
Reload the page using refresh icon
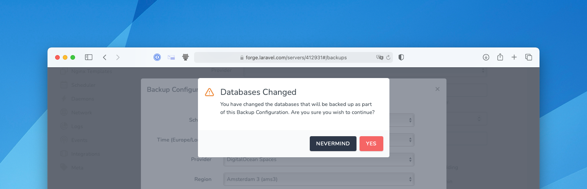(x=388, y=57)
